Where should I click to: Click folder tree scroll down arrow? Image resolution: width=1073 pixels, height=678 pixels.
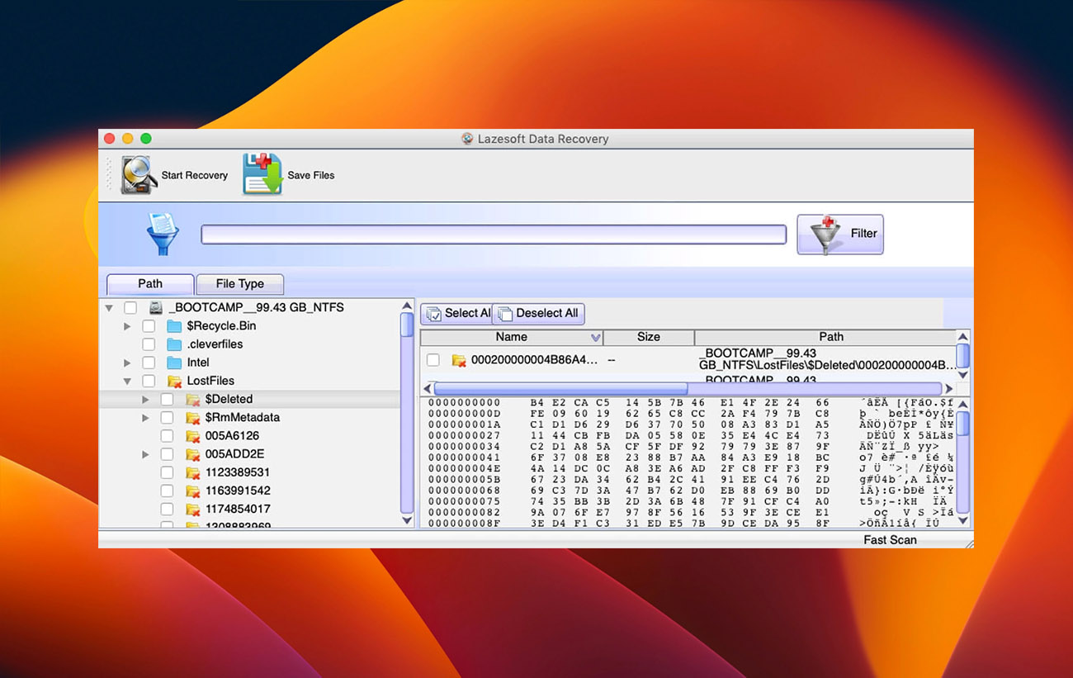point(407,520)
